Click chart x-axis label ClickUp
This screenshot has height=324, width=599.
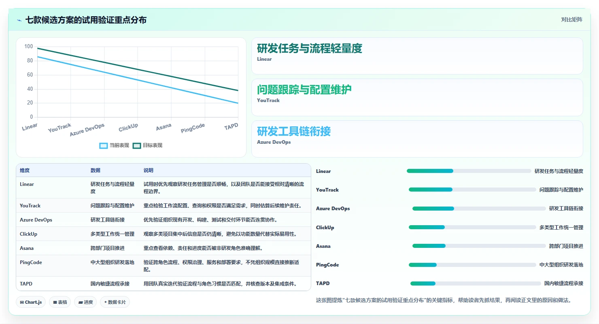(x=128, y=127)
